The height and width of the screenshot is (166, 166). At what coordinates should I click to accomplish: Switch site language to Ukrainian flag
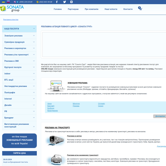(4, 2)
